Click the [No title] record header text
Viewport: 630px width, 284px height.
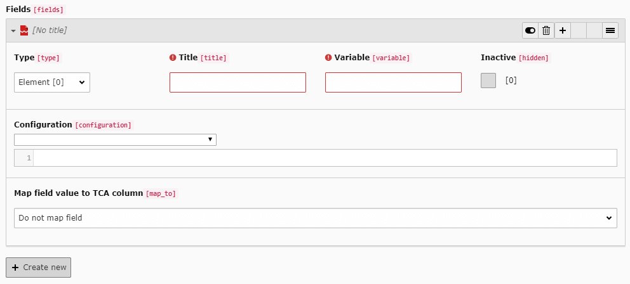tap(50, 30)
